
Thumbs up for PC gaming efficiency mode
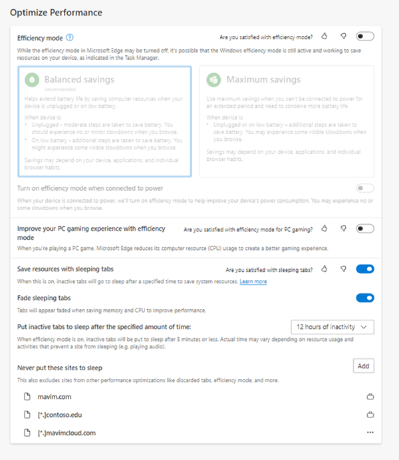click(325, 229)
